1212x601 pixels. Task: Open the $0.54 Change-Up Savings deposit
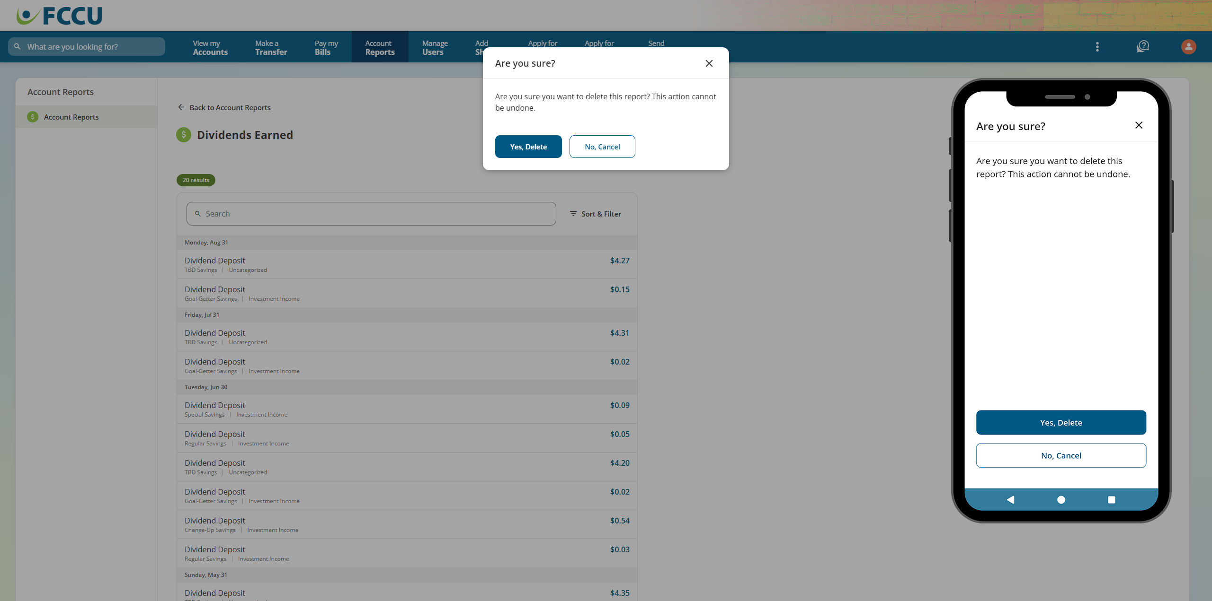tap(407, 524)
